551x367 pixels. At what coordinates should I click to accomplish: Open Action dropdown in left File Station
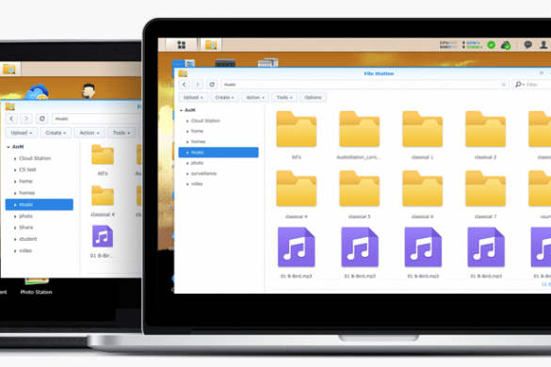[89, 133]
